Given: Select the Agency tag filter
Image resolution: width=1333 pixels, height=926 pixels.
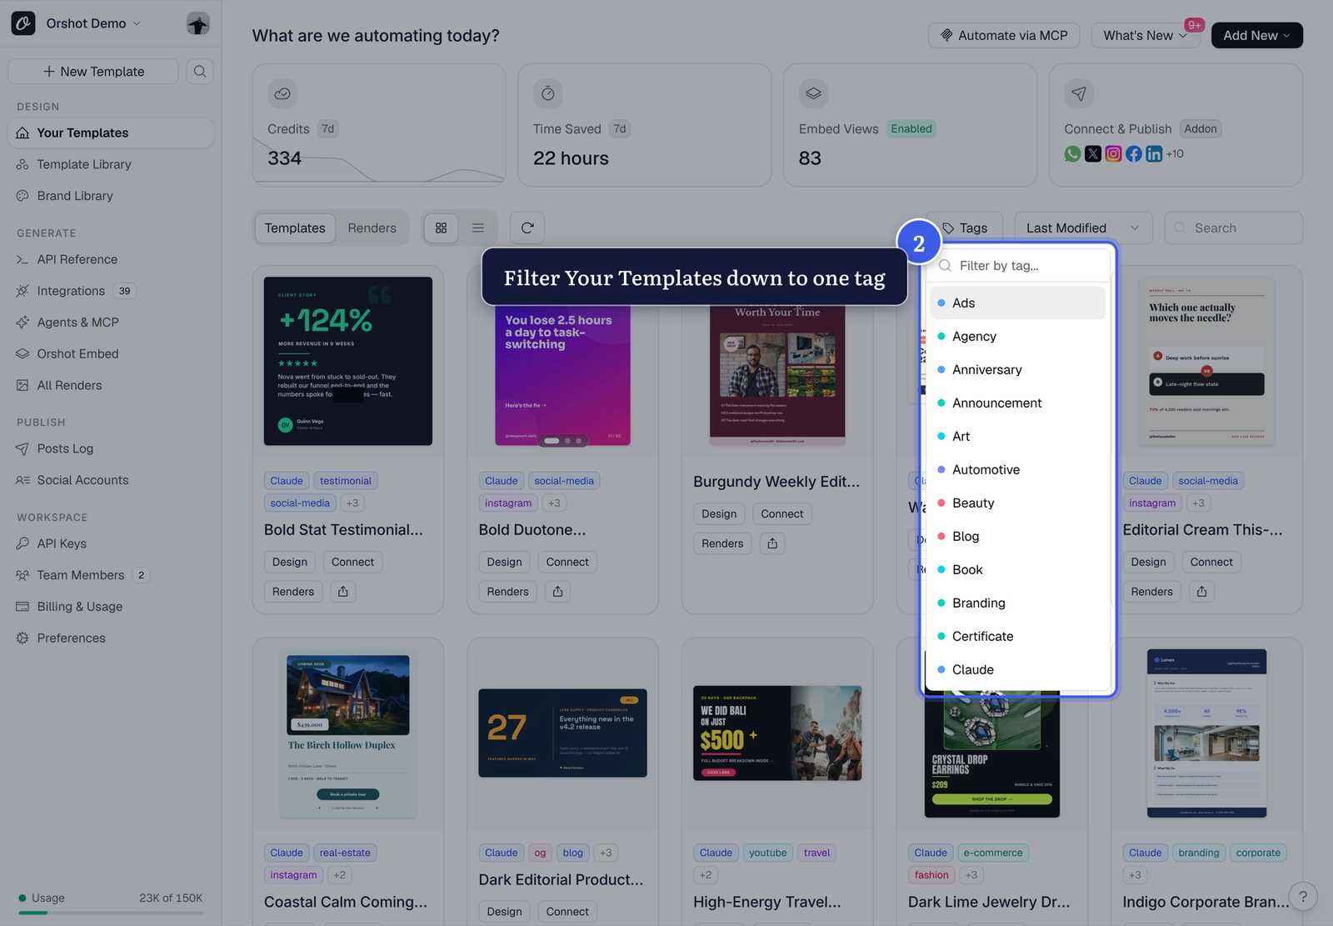Looking at the screenshot, I should [x=1018, y=337].
